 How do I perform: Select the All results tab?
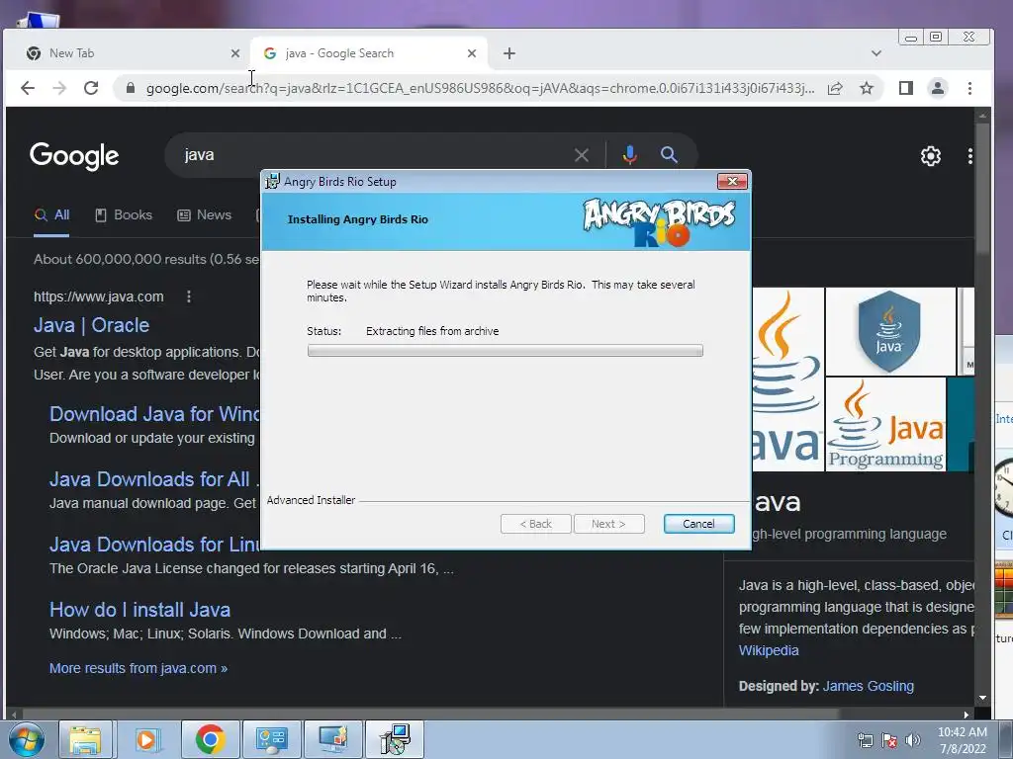click(51, 214)
